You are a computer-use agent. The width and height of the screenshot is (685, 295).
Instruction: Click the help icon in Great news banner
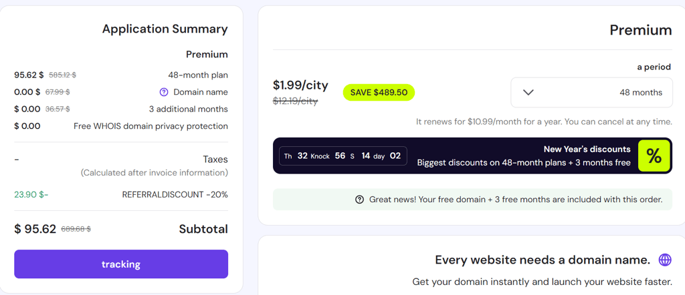360,199
